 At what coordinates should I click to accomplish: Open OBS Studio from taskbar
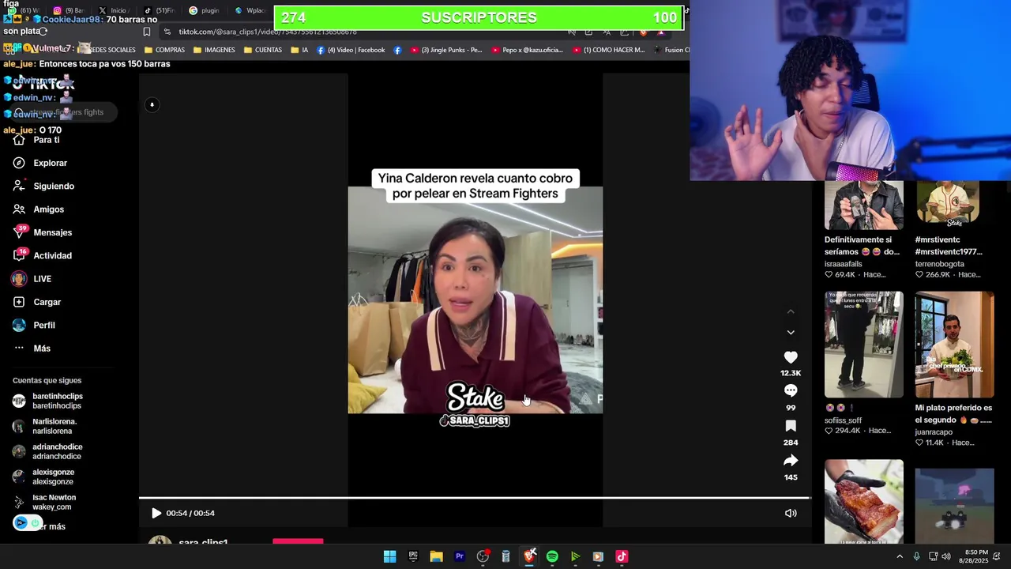coord(483,556)
